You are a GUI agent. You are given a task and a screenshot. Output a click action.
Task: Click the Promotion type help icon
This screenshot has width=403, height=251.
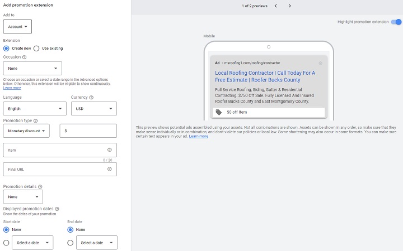coord(35,120)
